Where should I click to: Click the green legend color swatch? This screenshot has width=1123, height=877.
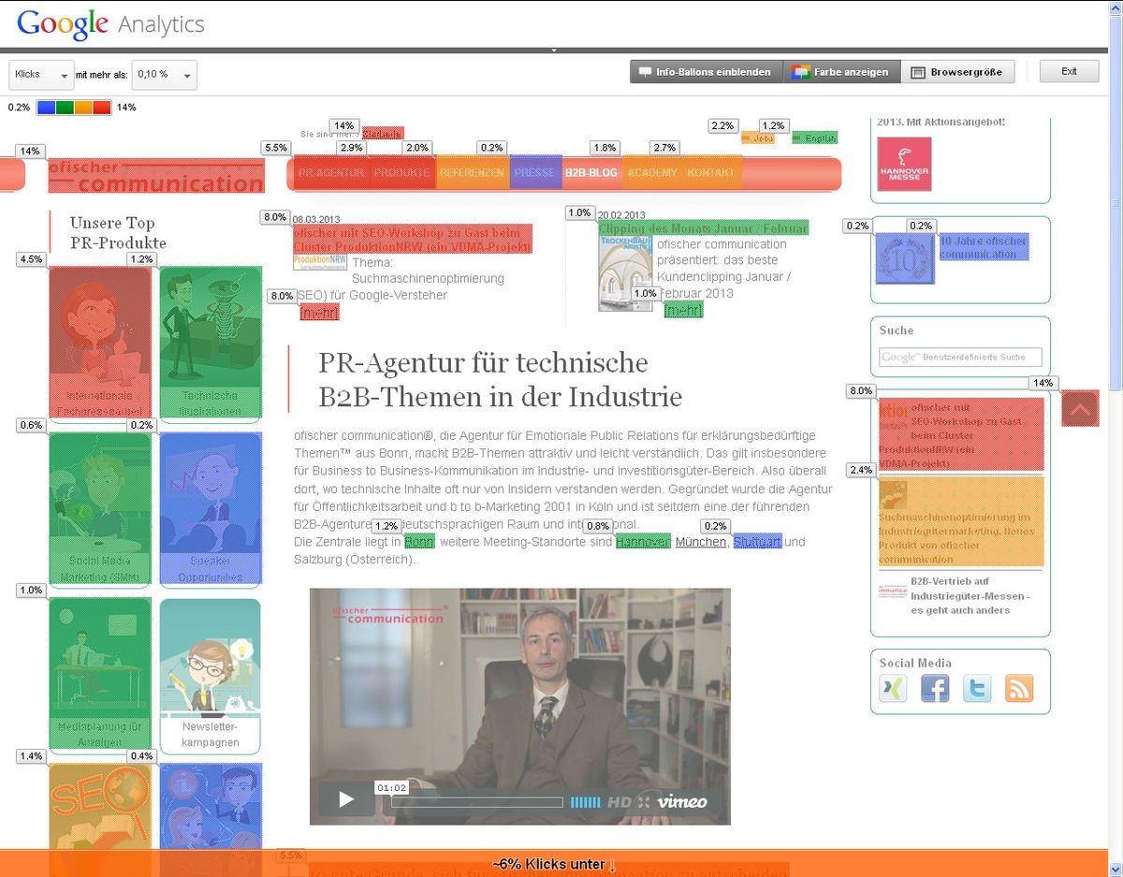click(x=65, y=107)
